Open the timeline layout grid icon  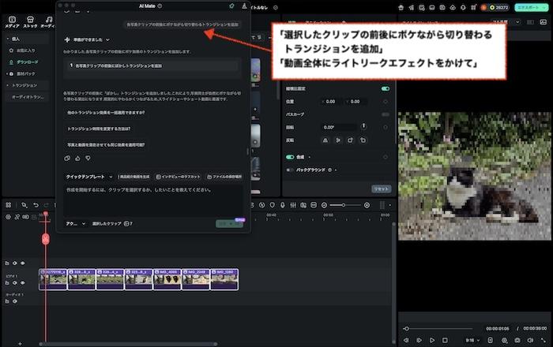coord(8,205)
